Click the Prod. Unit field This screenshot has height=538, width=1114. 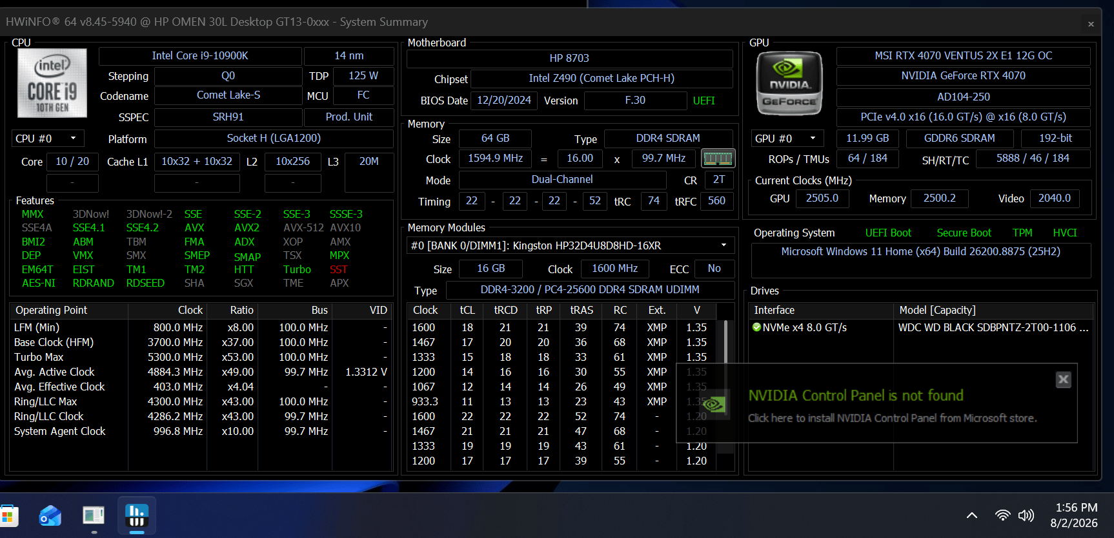pyautogui.click(x=349, y=117)
